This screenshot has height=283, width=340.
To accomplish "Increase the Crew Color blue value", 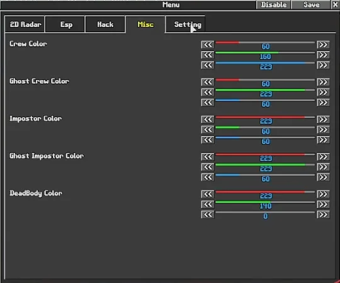I will tap(323, 65).
